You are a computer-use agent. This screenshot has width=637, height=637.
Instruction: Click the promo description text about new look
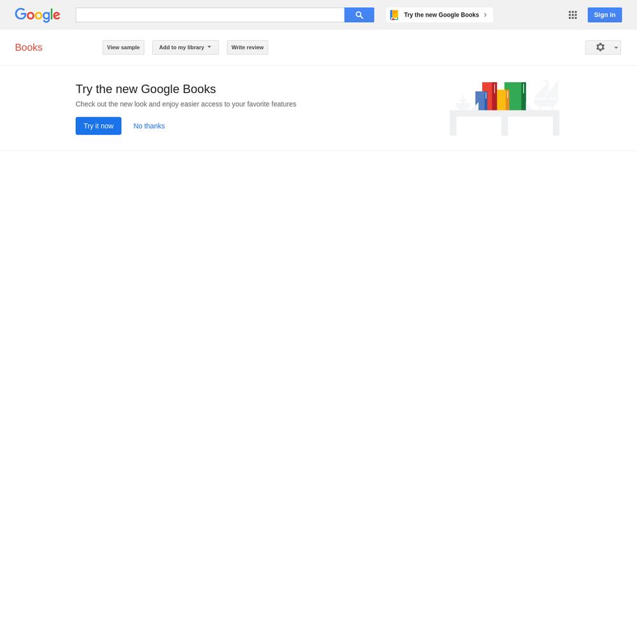(185, 104)
